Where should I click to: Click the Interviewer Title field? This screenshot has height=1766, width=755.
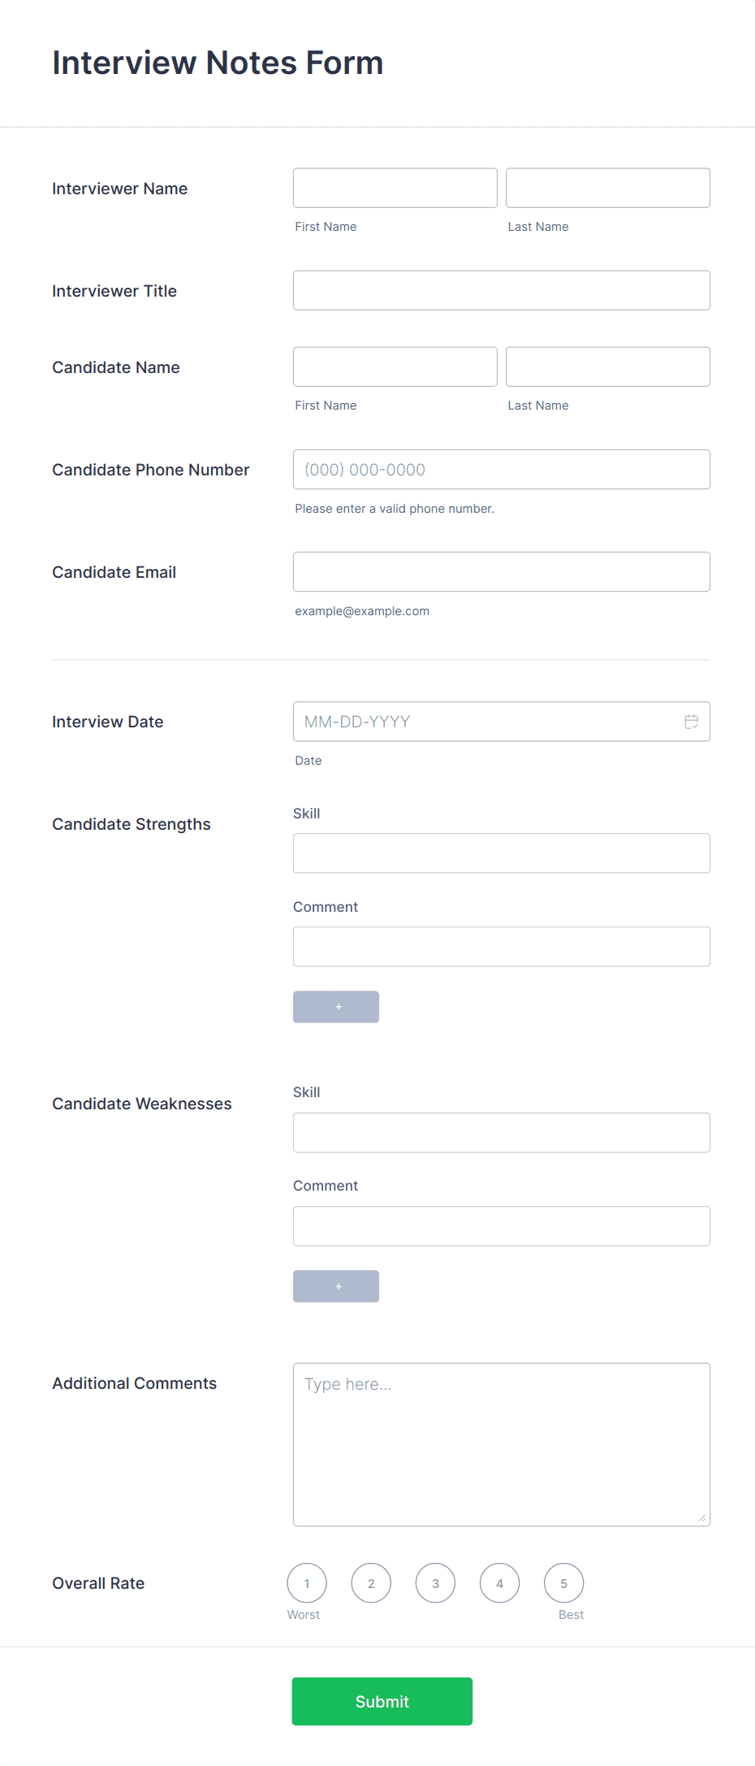pyautogui.click(x=501, y=290)
